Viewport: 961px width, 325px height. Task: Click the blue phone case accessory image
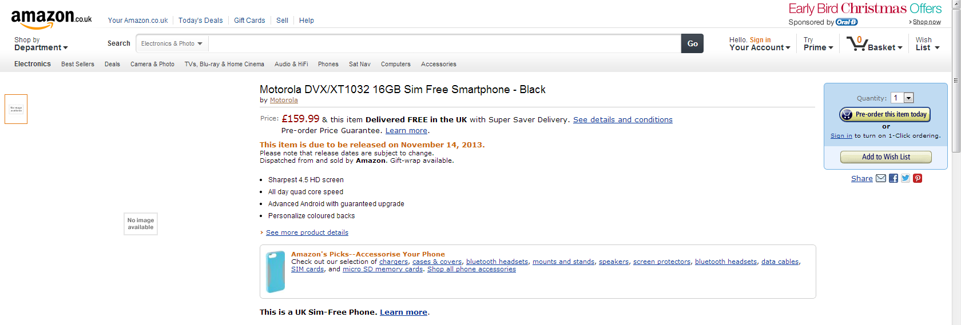point(276,272)
